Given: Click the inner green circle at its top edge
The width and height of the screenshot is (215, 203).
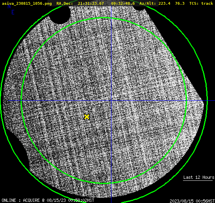Looking at the screenshot, I should coord(104,18).
